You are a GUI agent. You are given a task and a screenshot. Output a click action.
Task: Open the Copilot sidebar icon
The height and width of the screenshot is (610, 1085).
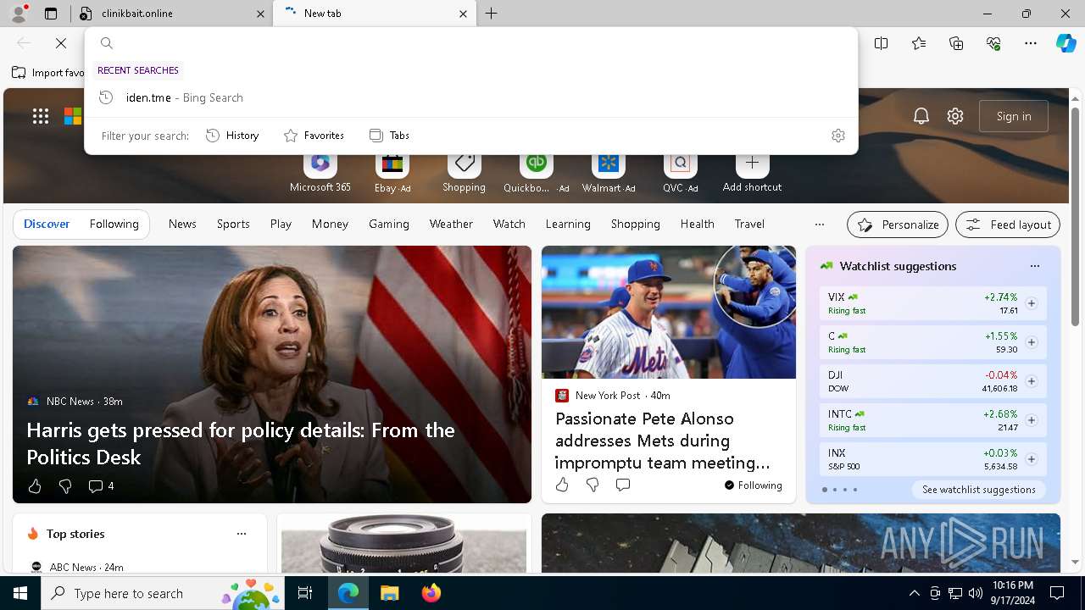[x=1066, y=43]
